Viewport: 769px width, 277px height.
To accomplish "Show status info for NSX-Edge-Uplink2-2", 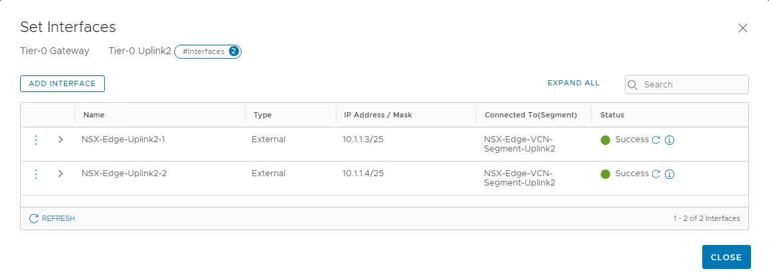I will 670,174.
